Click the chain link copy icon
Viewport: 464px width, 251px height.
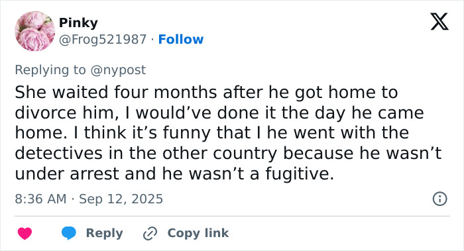(x=150, y=233)
